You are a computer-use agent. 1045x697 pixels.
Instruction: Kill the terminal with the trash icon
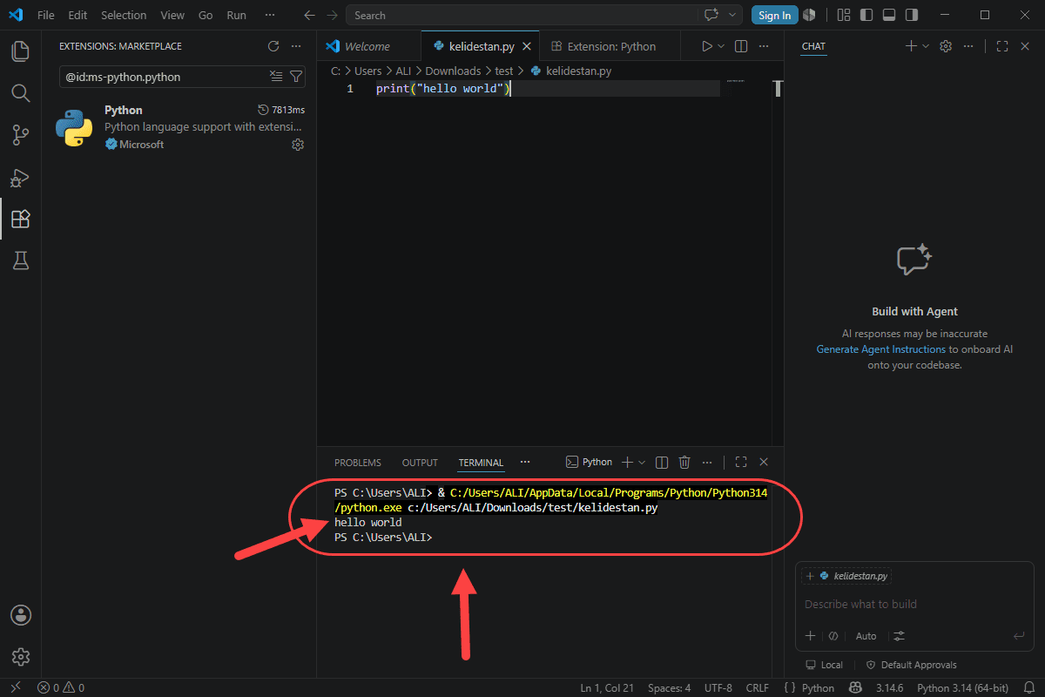(x=684, y=462)
